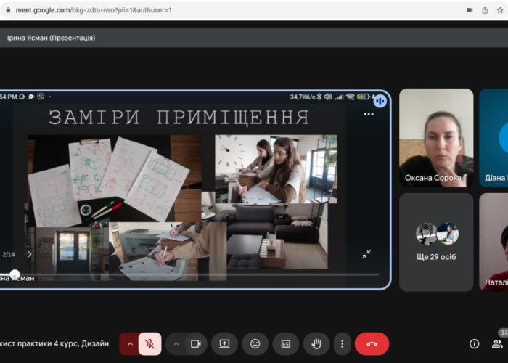This screenshot has width=508, height=363.
Task: Open more options three-dot menu in call bar
Action: pos(342,343)
